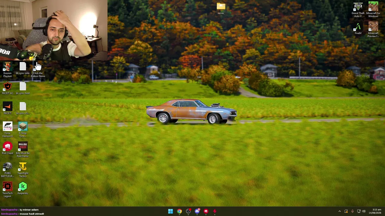Viewport: 385px width, 216px height.
Task: Open the network status tray icon
Action: click(359, 211)
